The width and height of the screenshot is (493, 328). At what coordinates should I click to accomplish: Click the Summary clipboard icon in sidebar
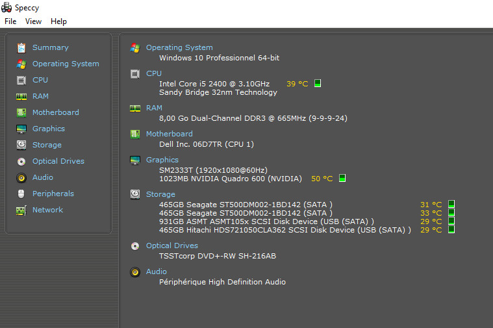tap(21, 48)
